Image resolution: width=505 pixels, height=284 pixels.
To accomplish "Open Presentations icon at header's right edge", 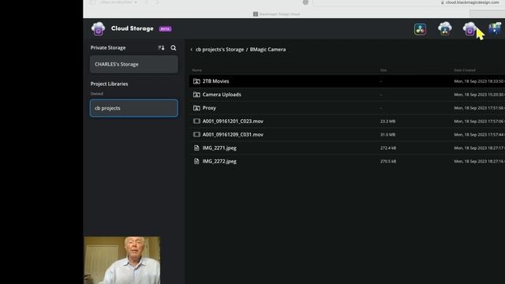I will 495,28.
